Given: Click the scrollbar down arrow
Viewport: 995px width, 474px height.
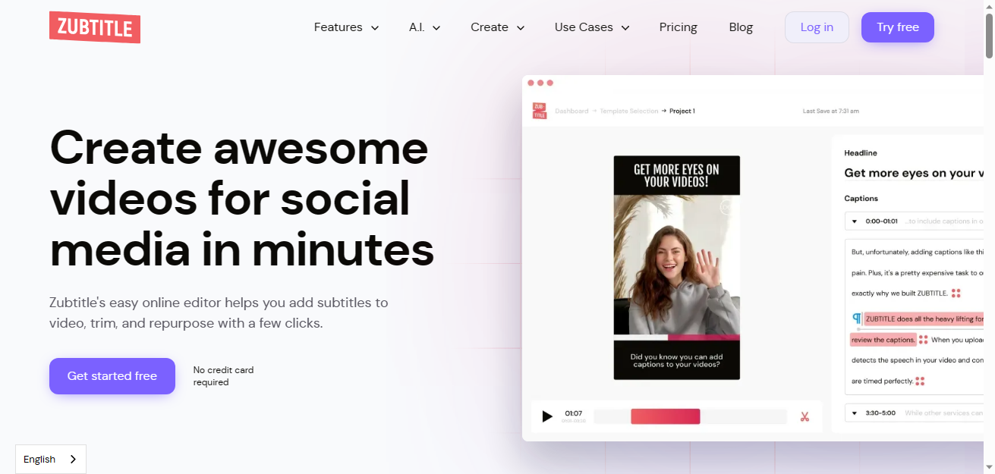Looking at the screenshot, I should pos(989,467).
